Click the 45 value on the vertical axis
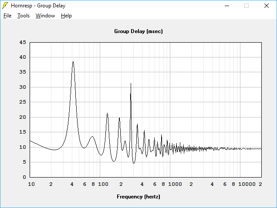 point(23,42)
